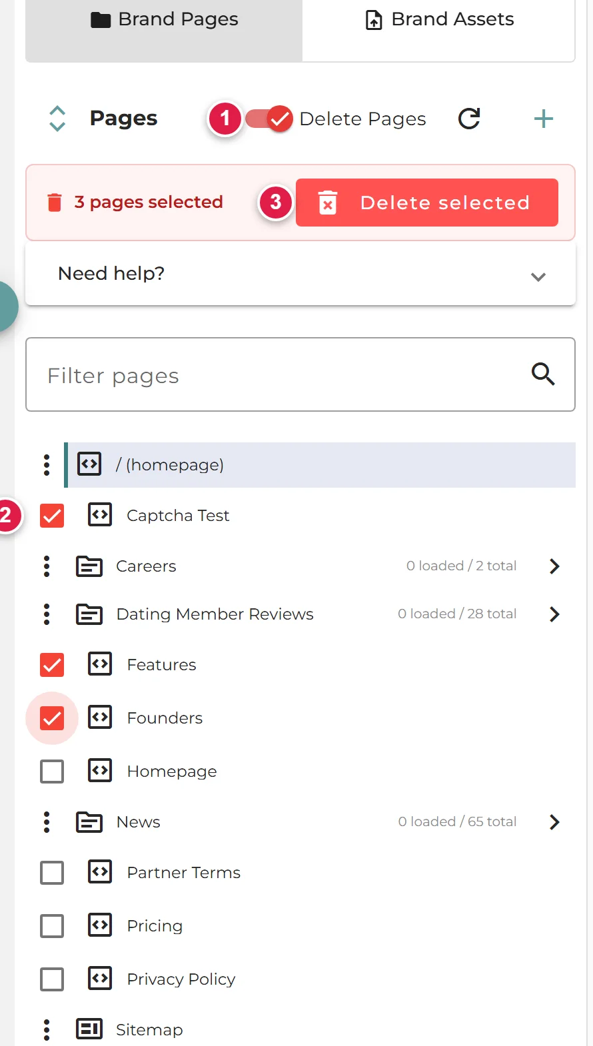Uncheck the Founders checkbox

(52, 718)
